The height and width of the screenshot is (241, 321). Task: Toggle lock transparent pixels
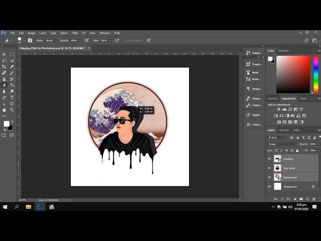pyautogui.click(x=276, y=151)
